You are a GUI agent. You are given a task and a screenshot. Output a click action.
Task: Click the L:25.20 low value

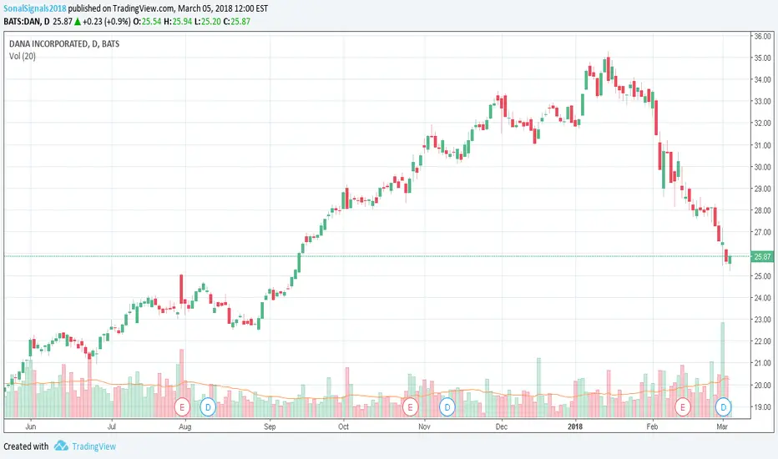[x=207, y=22]
